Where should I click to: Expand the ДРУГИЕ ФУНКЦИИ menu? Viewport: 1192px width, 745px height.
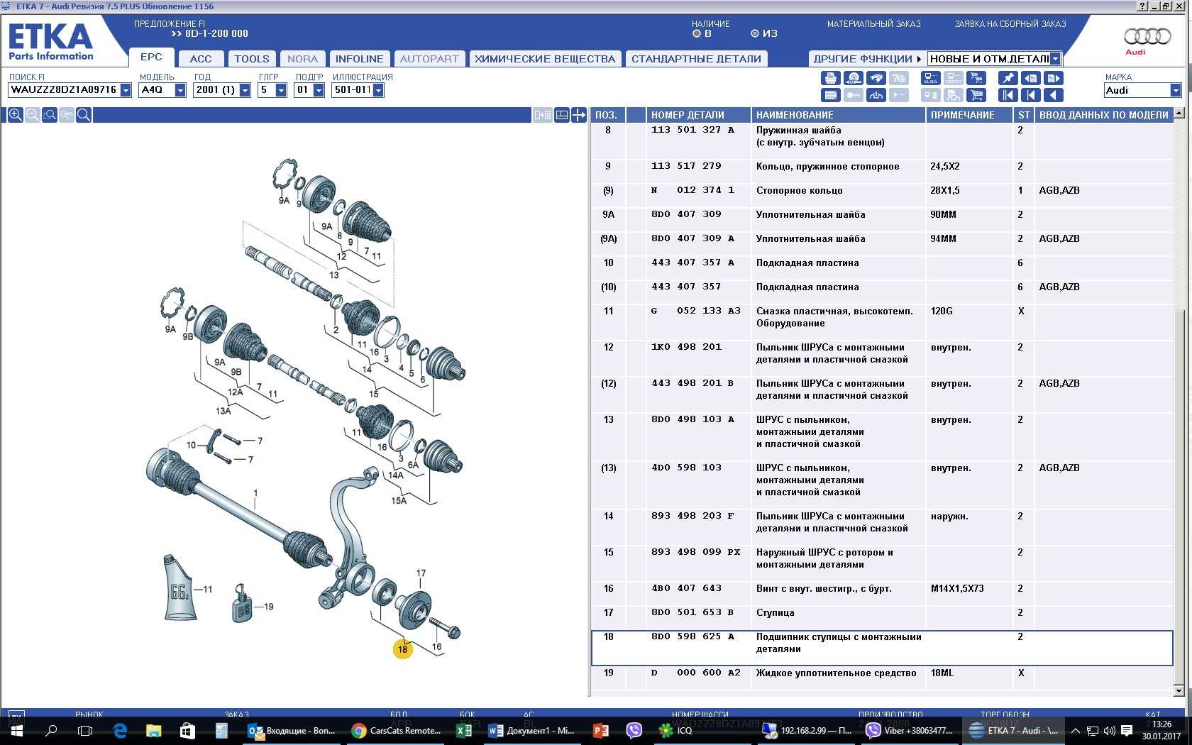click(866, 59)
